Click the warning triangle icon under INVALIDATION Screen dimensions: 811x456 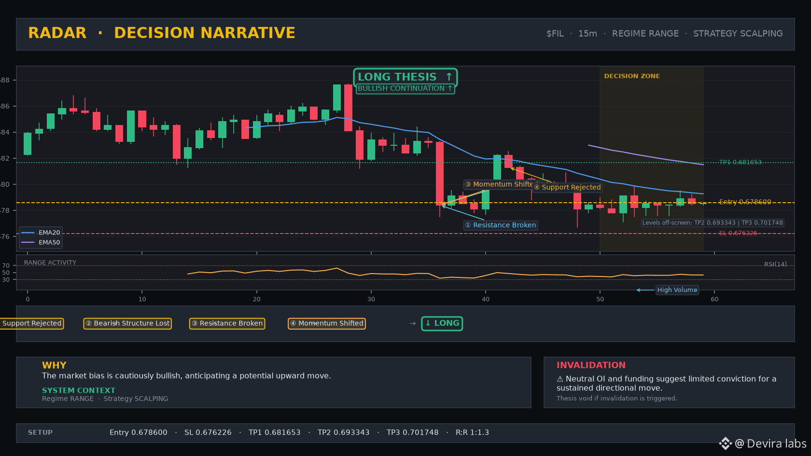tap(560, 379)
